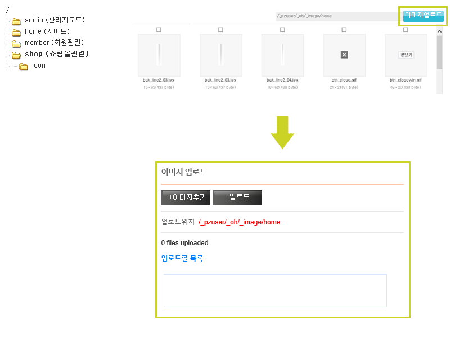Check the box above bak_line2_04.jpg
This screenshot has height=342, width=450.
click(282, 29)
